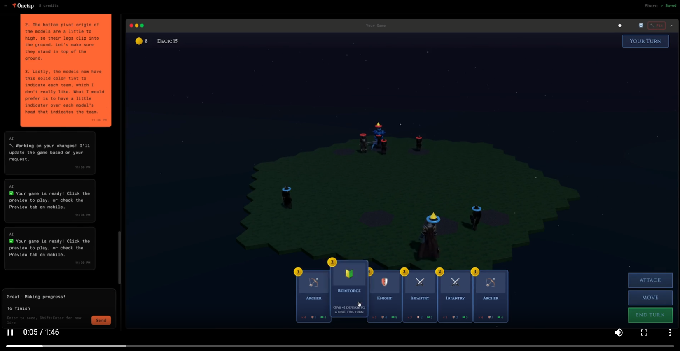Click the cost 3 coin on leftmost Archer
680x351 pixels.
pyautogui.click(x=298, y=272)
